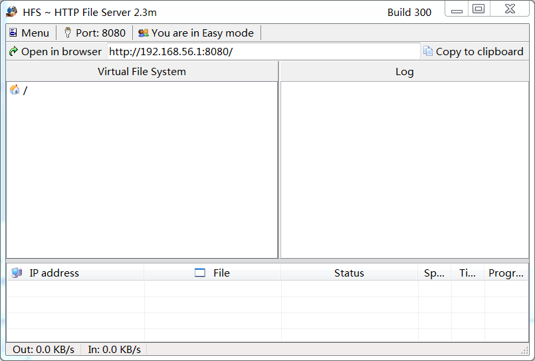Open the Menu in the toolbar

click(x=29, y=33)
